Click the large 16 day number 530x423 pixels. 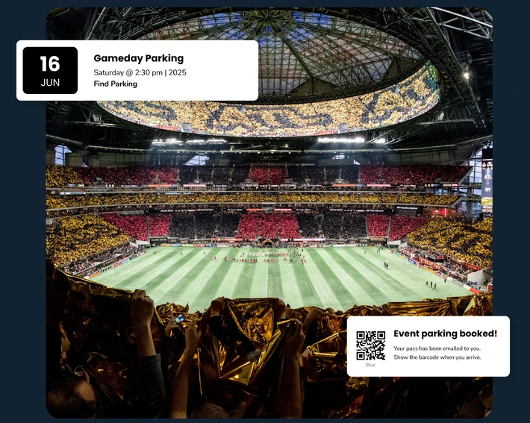pos(50,63)
